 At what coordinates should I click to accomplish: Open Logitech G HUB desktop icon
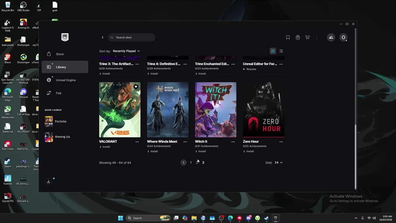(8, 26)
